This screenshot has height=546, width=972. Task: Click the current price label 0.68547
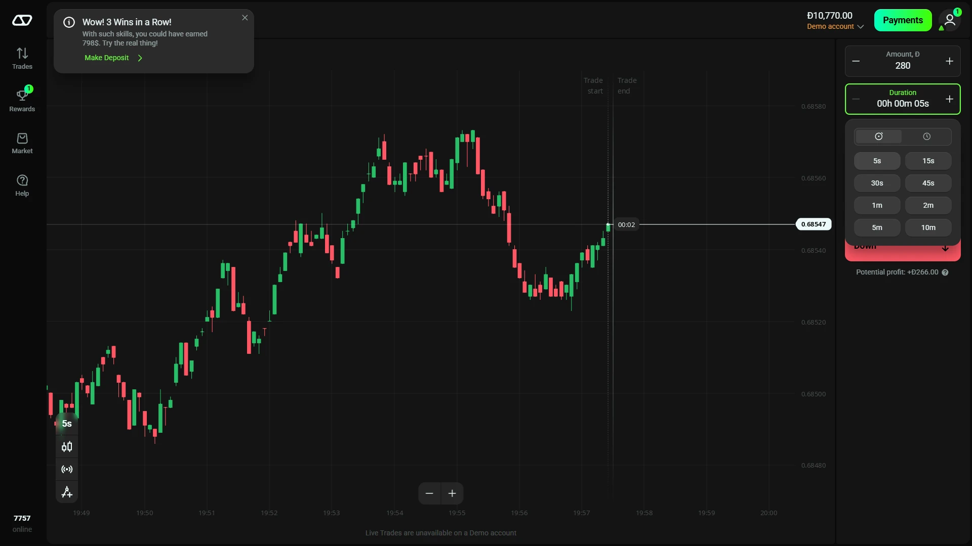[814, 224]
